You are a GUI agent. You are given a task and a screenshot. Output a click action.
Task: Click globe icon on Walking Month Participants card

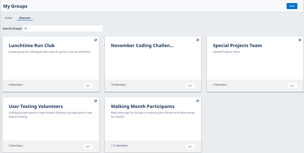198,101
